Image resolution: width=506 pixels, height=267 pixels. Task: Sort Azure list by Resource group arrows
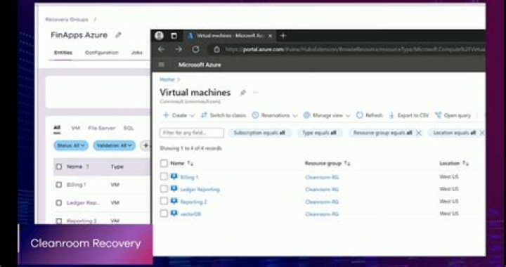tap(347, 164)
